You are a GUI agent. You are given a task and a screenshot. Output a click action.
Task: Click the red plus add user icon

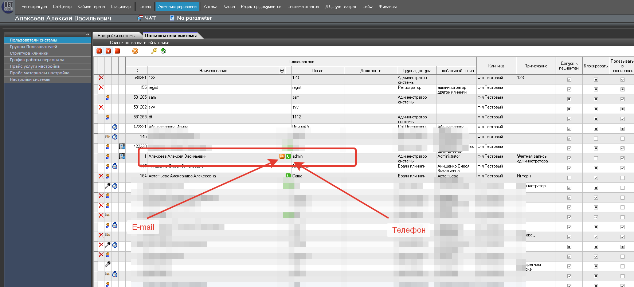click(x=99, y=51)
